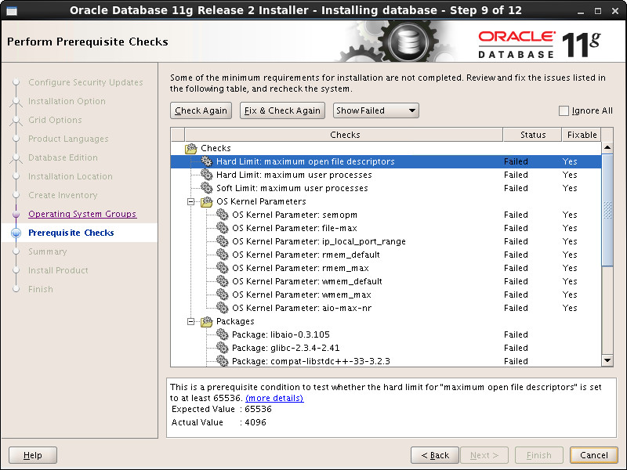Click the OS Kernel Parameters group label
Image resolution: width=627 pixels, height=470 pixels.
[261, 201]
